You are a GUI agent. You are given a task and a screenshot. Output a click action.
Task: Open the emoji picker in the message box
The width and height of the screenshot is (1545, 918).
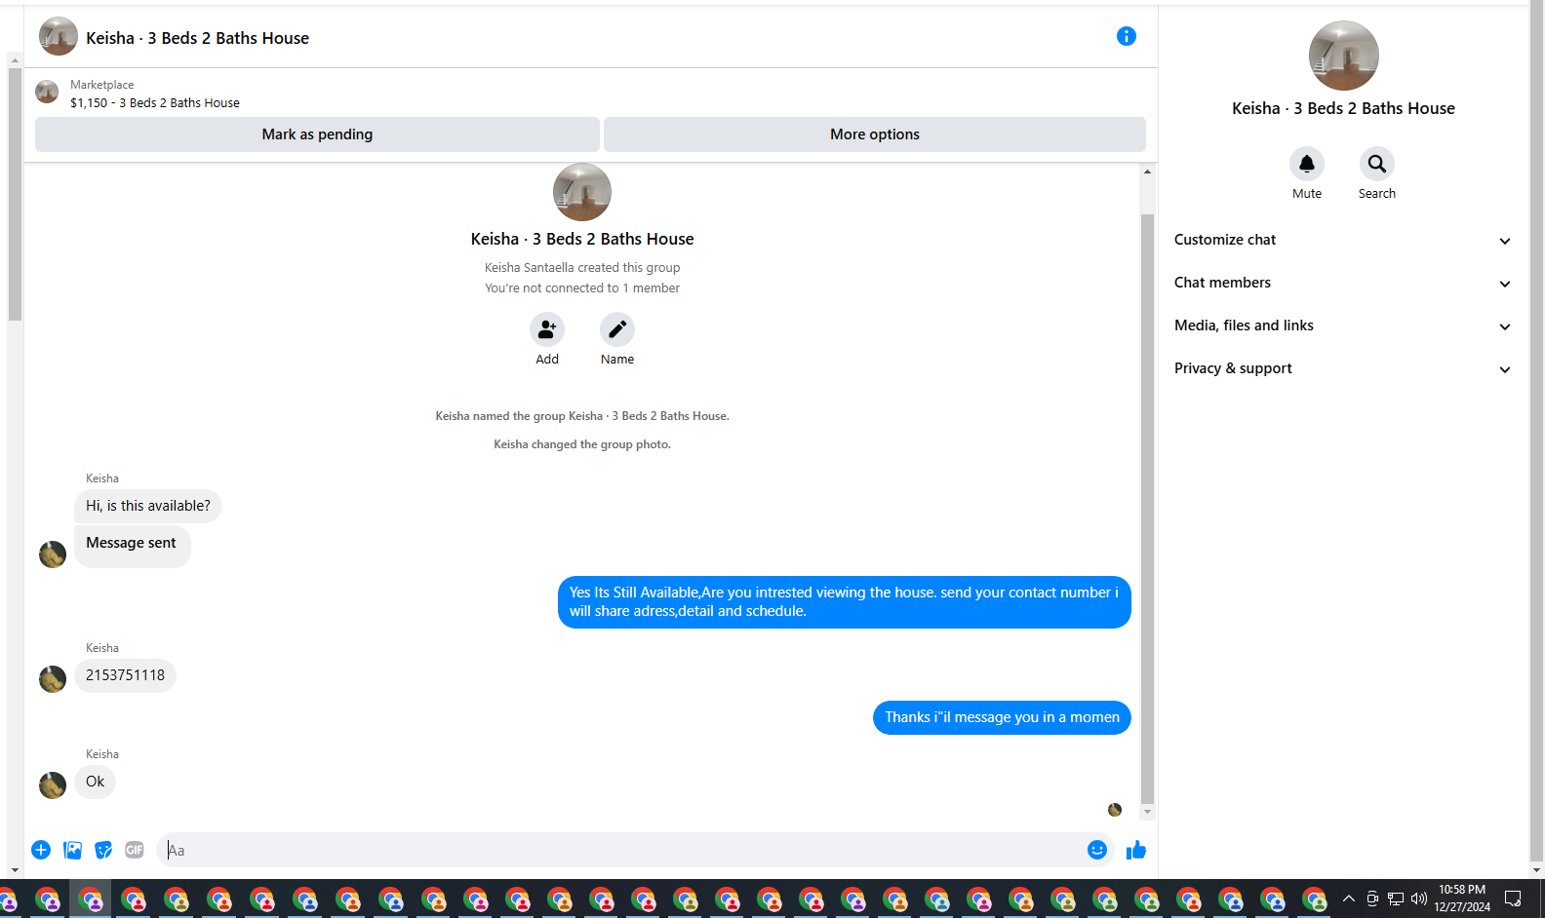click(1097, 850)
